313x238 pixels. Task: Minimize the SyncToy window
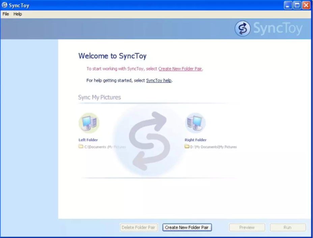point(288,5)
